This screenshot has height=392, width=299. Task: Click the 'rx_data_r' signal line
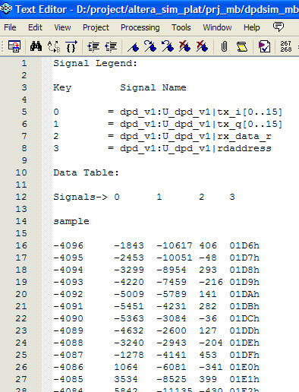pos(196,136)
